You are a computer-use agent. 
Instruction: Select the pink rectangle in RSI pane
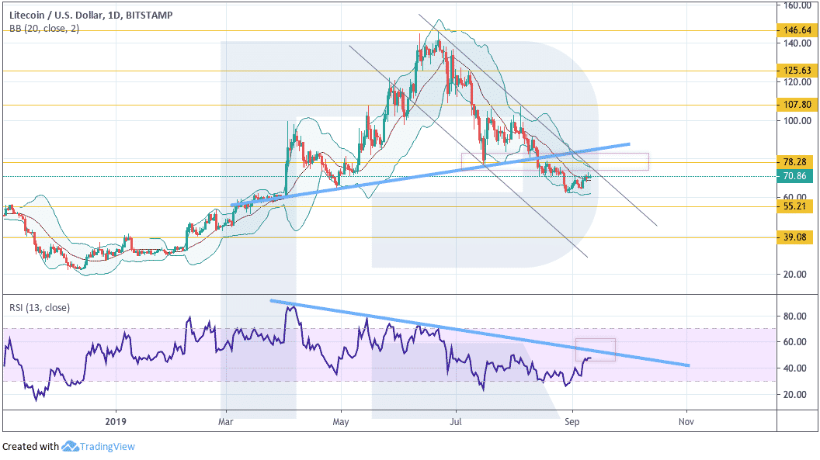[595, 350]
